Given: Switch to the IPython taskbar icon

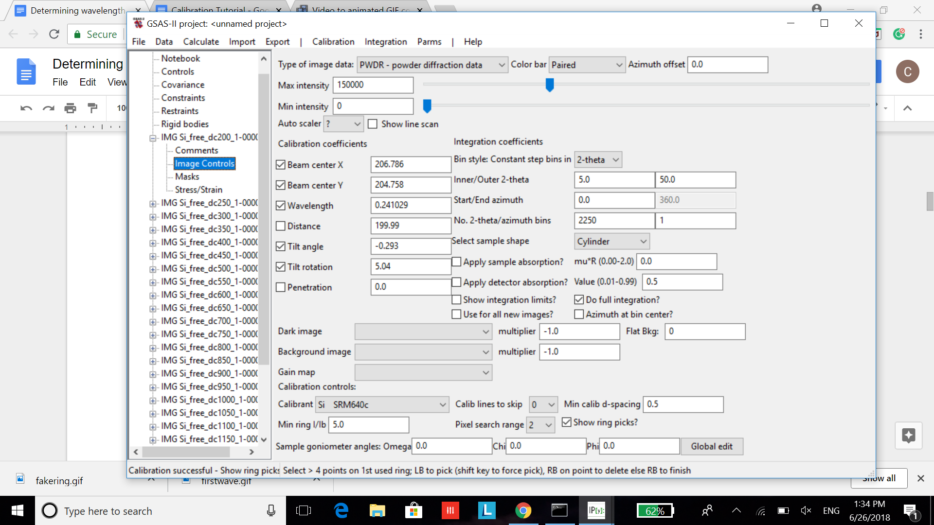Looking at the screenshot, I should click(596, 510).
